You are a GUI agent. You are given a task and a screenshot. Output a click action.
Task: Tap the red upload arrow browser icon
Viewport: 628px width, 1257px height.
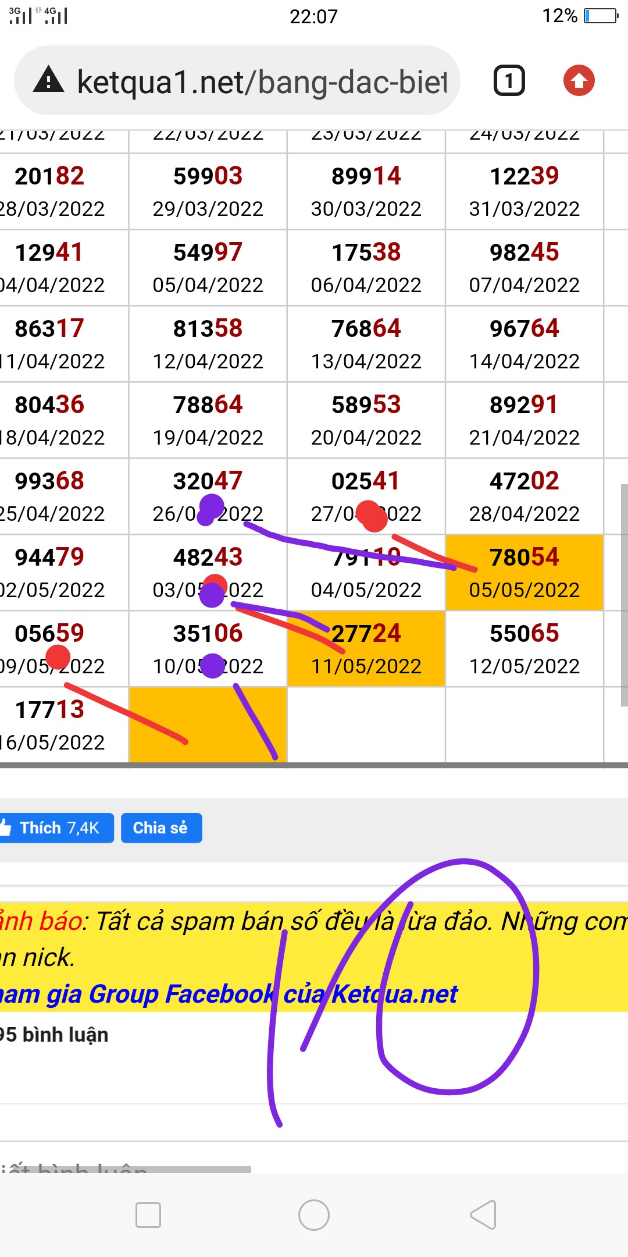pyautogui.click(x=579, y=80)
